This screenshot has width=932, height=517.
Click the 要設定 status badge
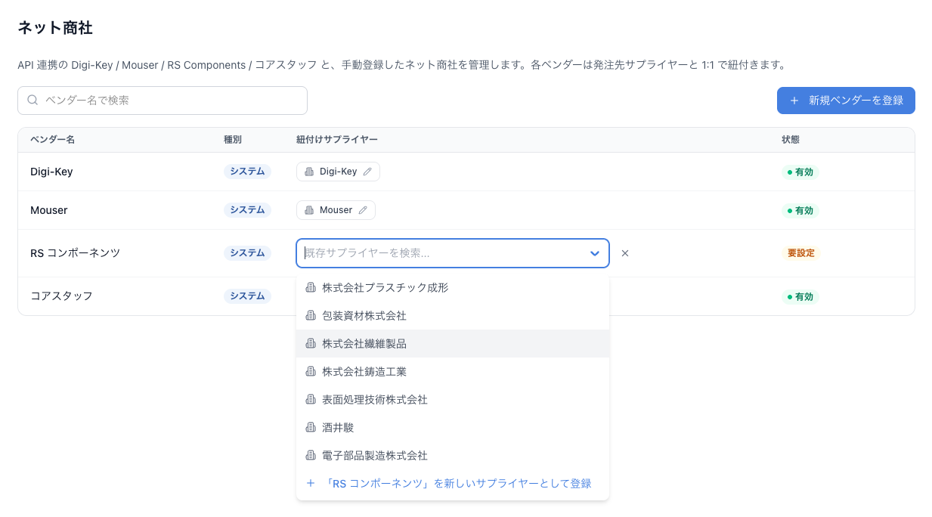801,253
